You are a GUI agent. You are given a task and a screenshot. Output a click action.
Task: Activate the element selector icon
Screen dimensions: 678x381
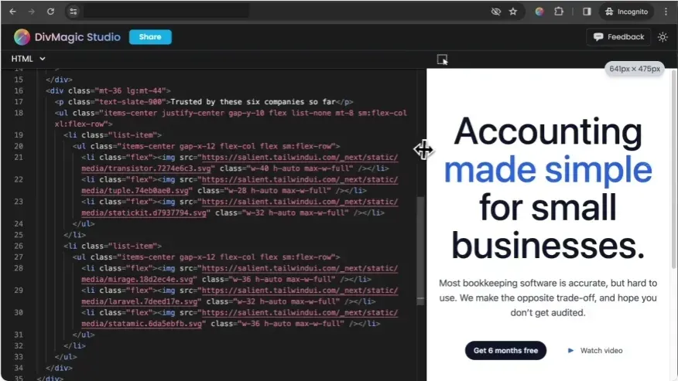click(442, 60)
